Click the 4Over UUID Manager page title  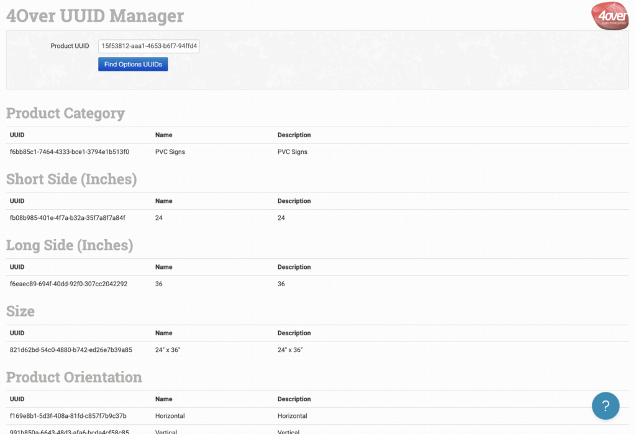click(95, 16)
